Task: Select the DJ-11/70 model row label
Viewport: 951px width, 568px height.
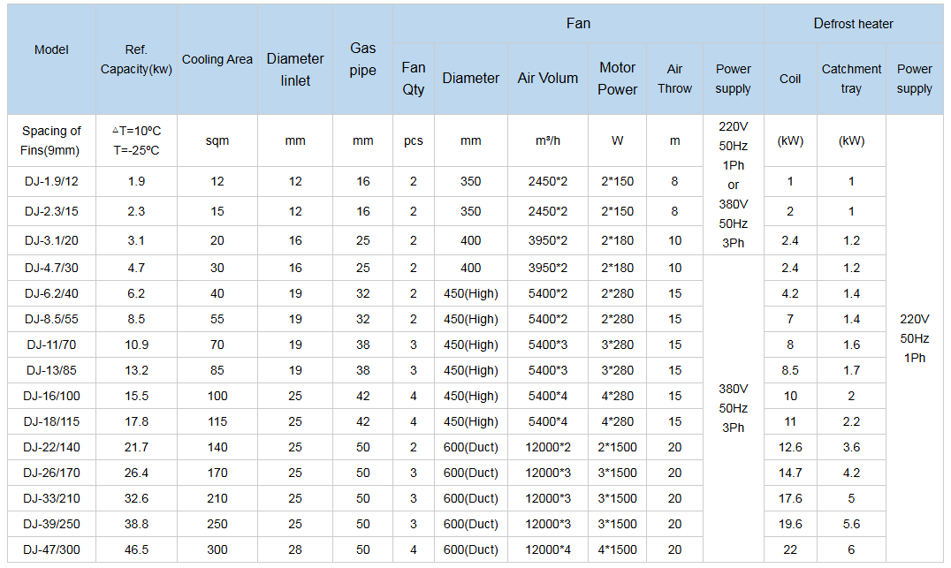Action: tap(51, 345)
